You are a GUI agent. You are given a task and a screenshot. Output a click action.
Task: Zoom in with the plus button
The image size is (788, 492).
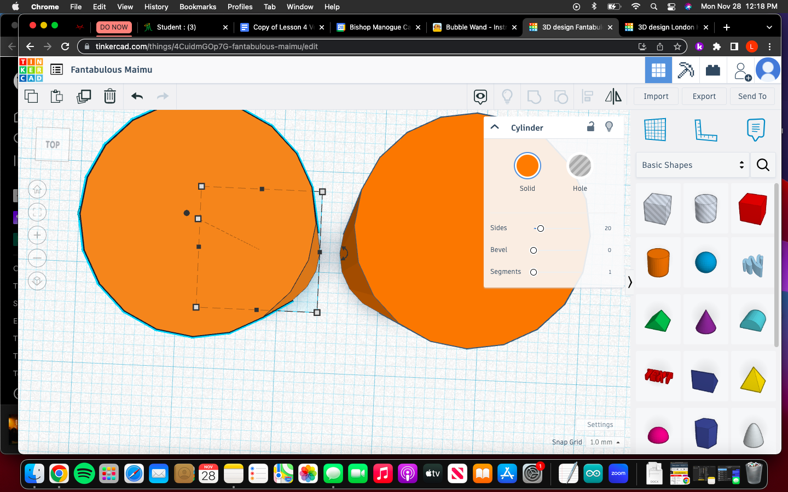pos(37,236)
